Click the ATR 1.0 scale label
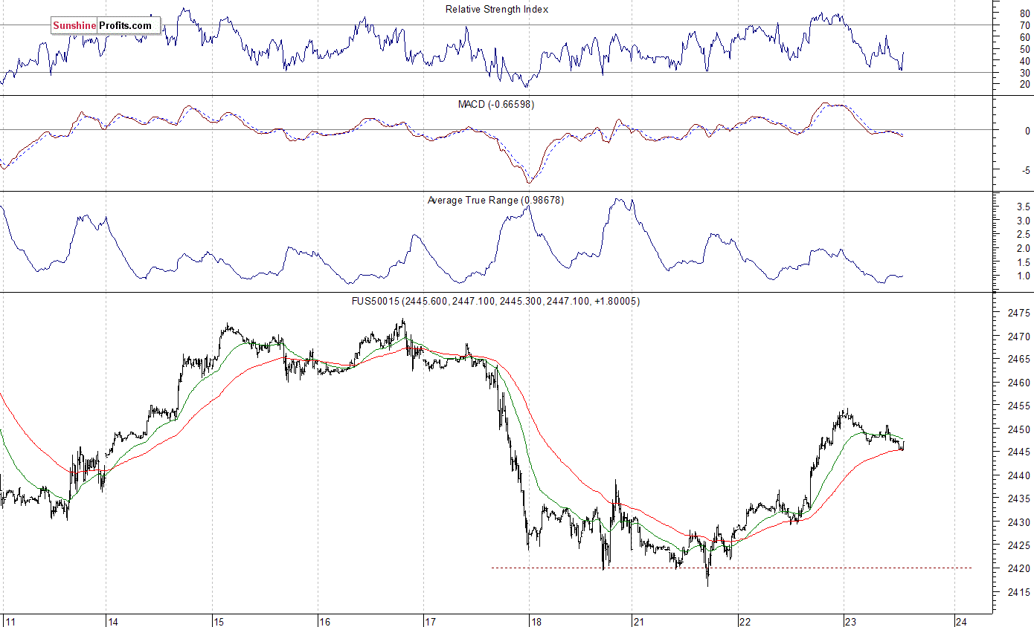1034x627 pixels. 1024,276
